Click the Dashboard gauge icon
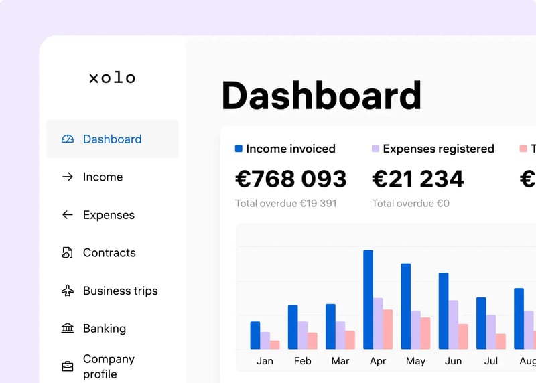This screenshot has height=383, width=536. [x=67, y=139]
